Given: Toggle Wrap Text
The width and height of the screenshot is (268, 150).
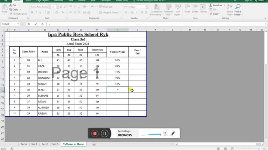Looking at the screenshot, I should pos(106,7).
